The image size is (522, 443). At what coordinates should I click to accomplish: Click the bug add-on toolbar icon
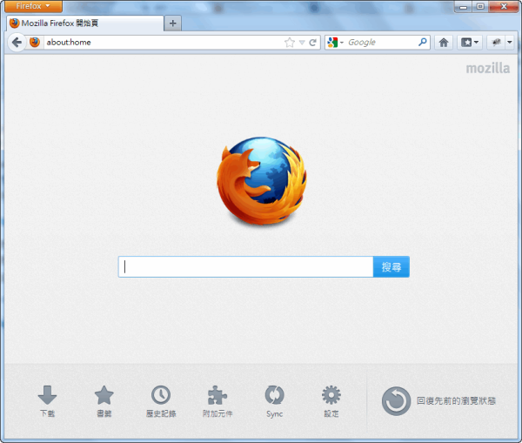(496, 43)
